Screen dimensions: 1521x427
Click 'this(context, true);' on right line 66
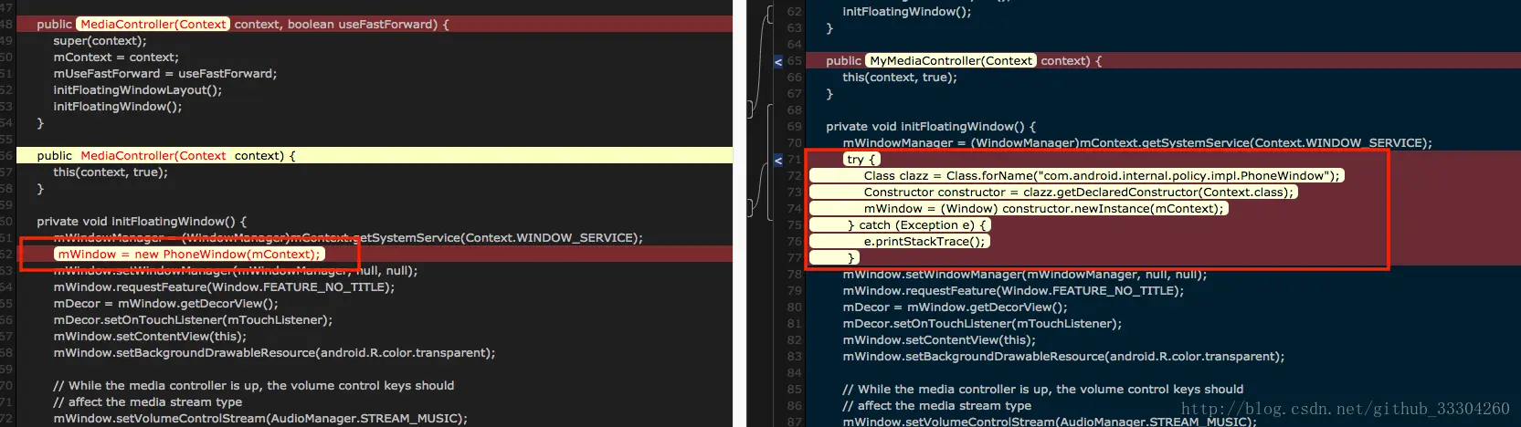(x=900, y=78)
